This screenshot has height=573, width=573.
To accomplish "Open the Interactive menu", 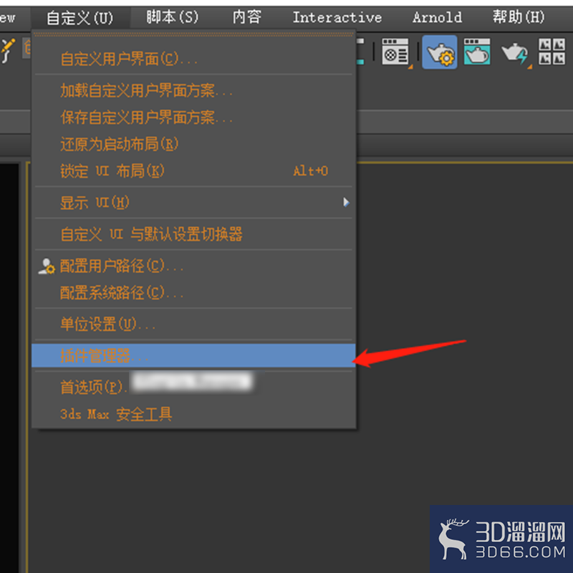I will (337, 17).
